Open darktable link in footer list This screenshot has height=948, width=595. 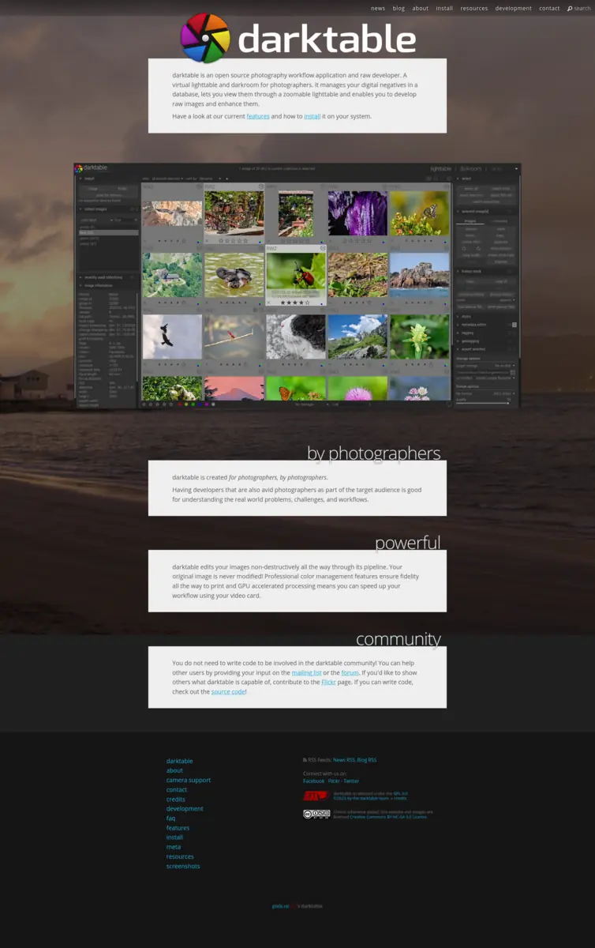tap(179, 761)
